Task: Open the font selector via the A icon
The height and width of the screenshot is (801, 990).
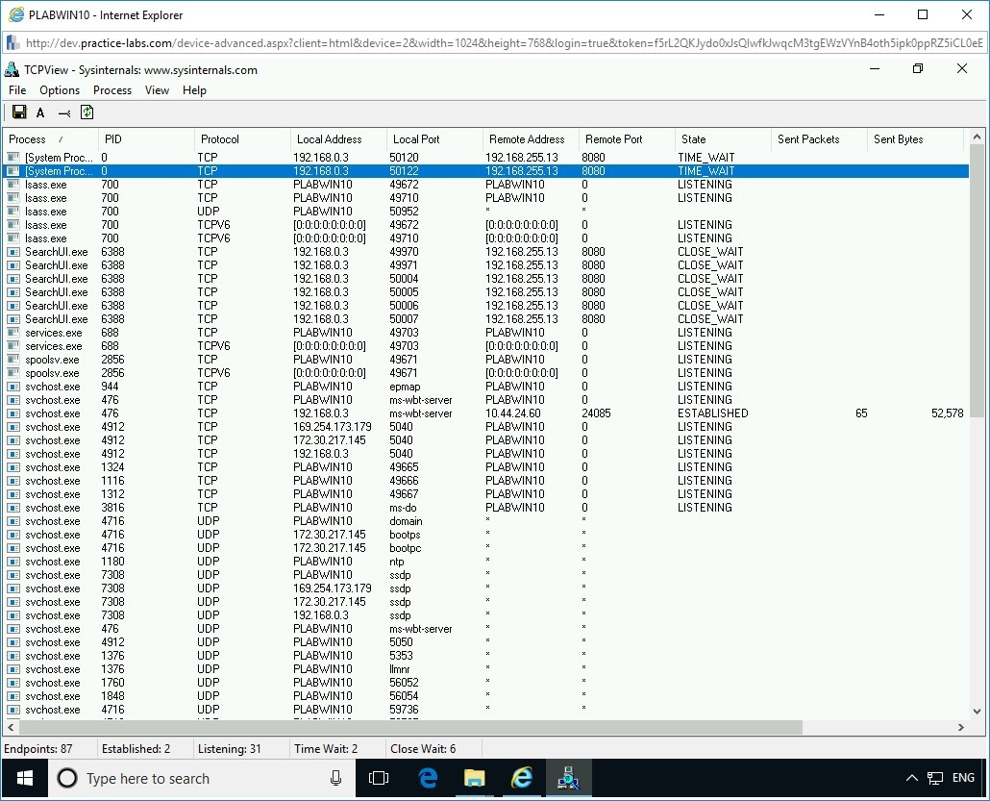Action: pyautogui.click(x=38, y=112)
